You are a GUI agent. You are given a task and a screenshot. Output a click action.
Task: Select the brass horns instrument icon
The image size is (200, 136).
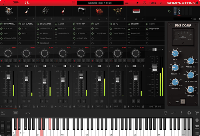[x=118, y=11]
